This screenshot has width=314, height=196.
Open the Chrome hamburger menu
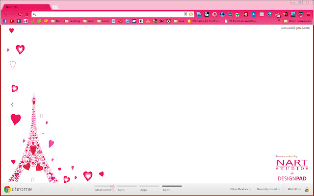pos(308,14)
